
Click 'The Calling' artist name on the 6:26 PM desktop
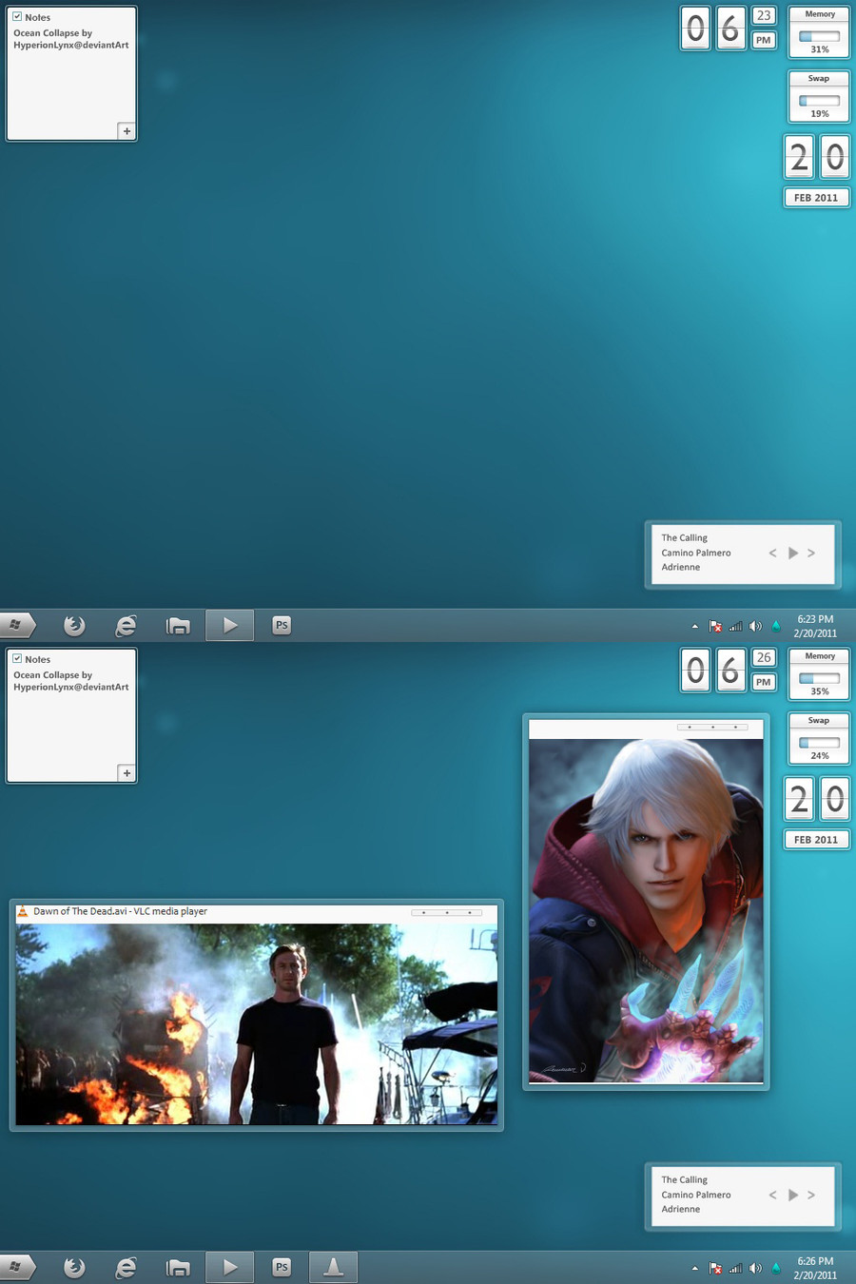point(685,1179)
